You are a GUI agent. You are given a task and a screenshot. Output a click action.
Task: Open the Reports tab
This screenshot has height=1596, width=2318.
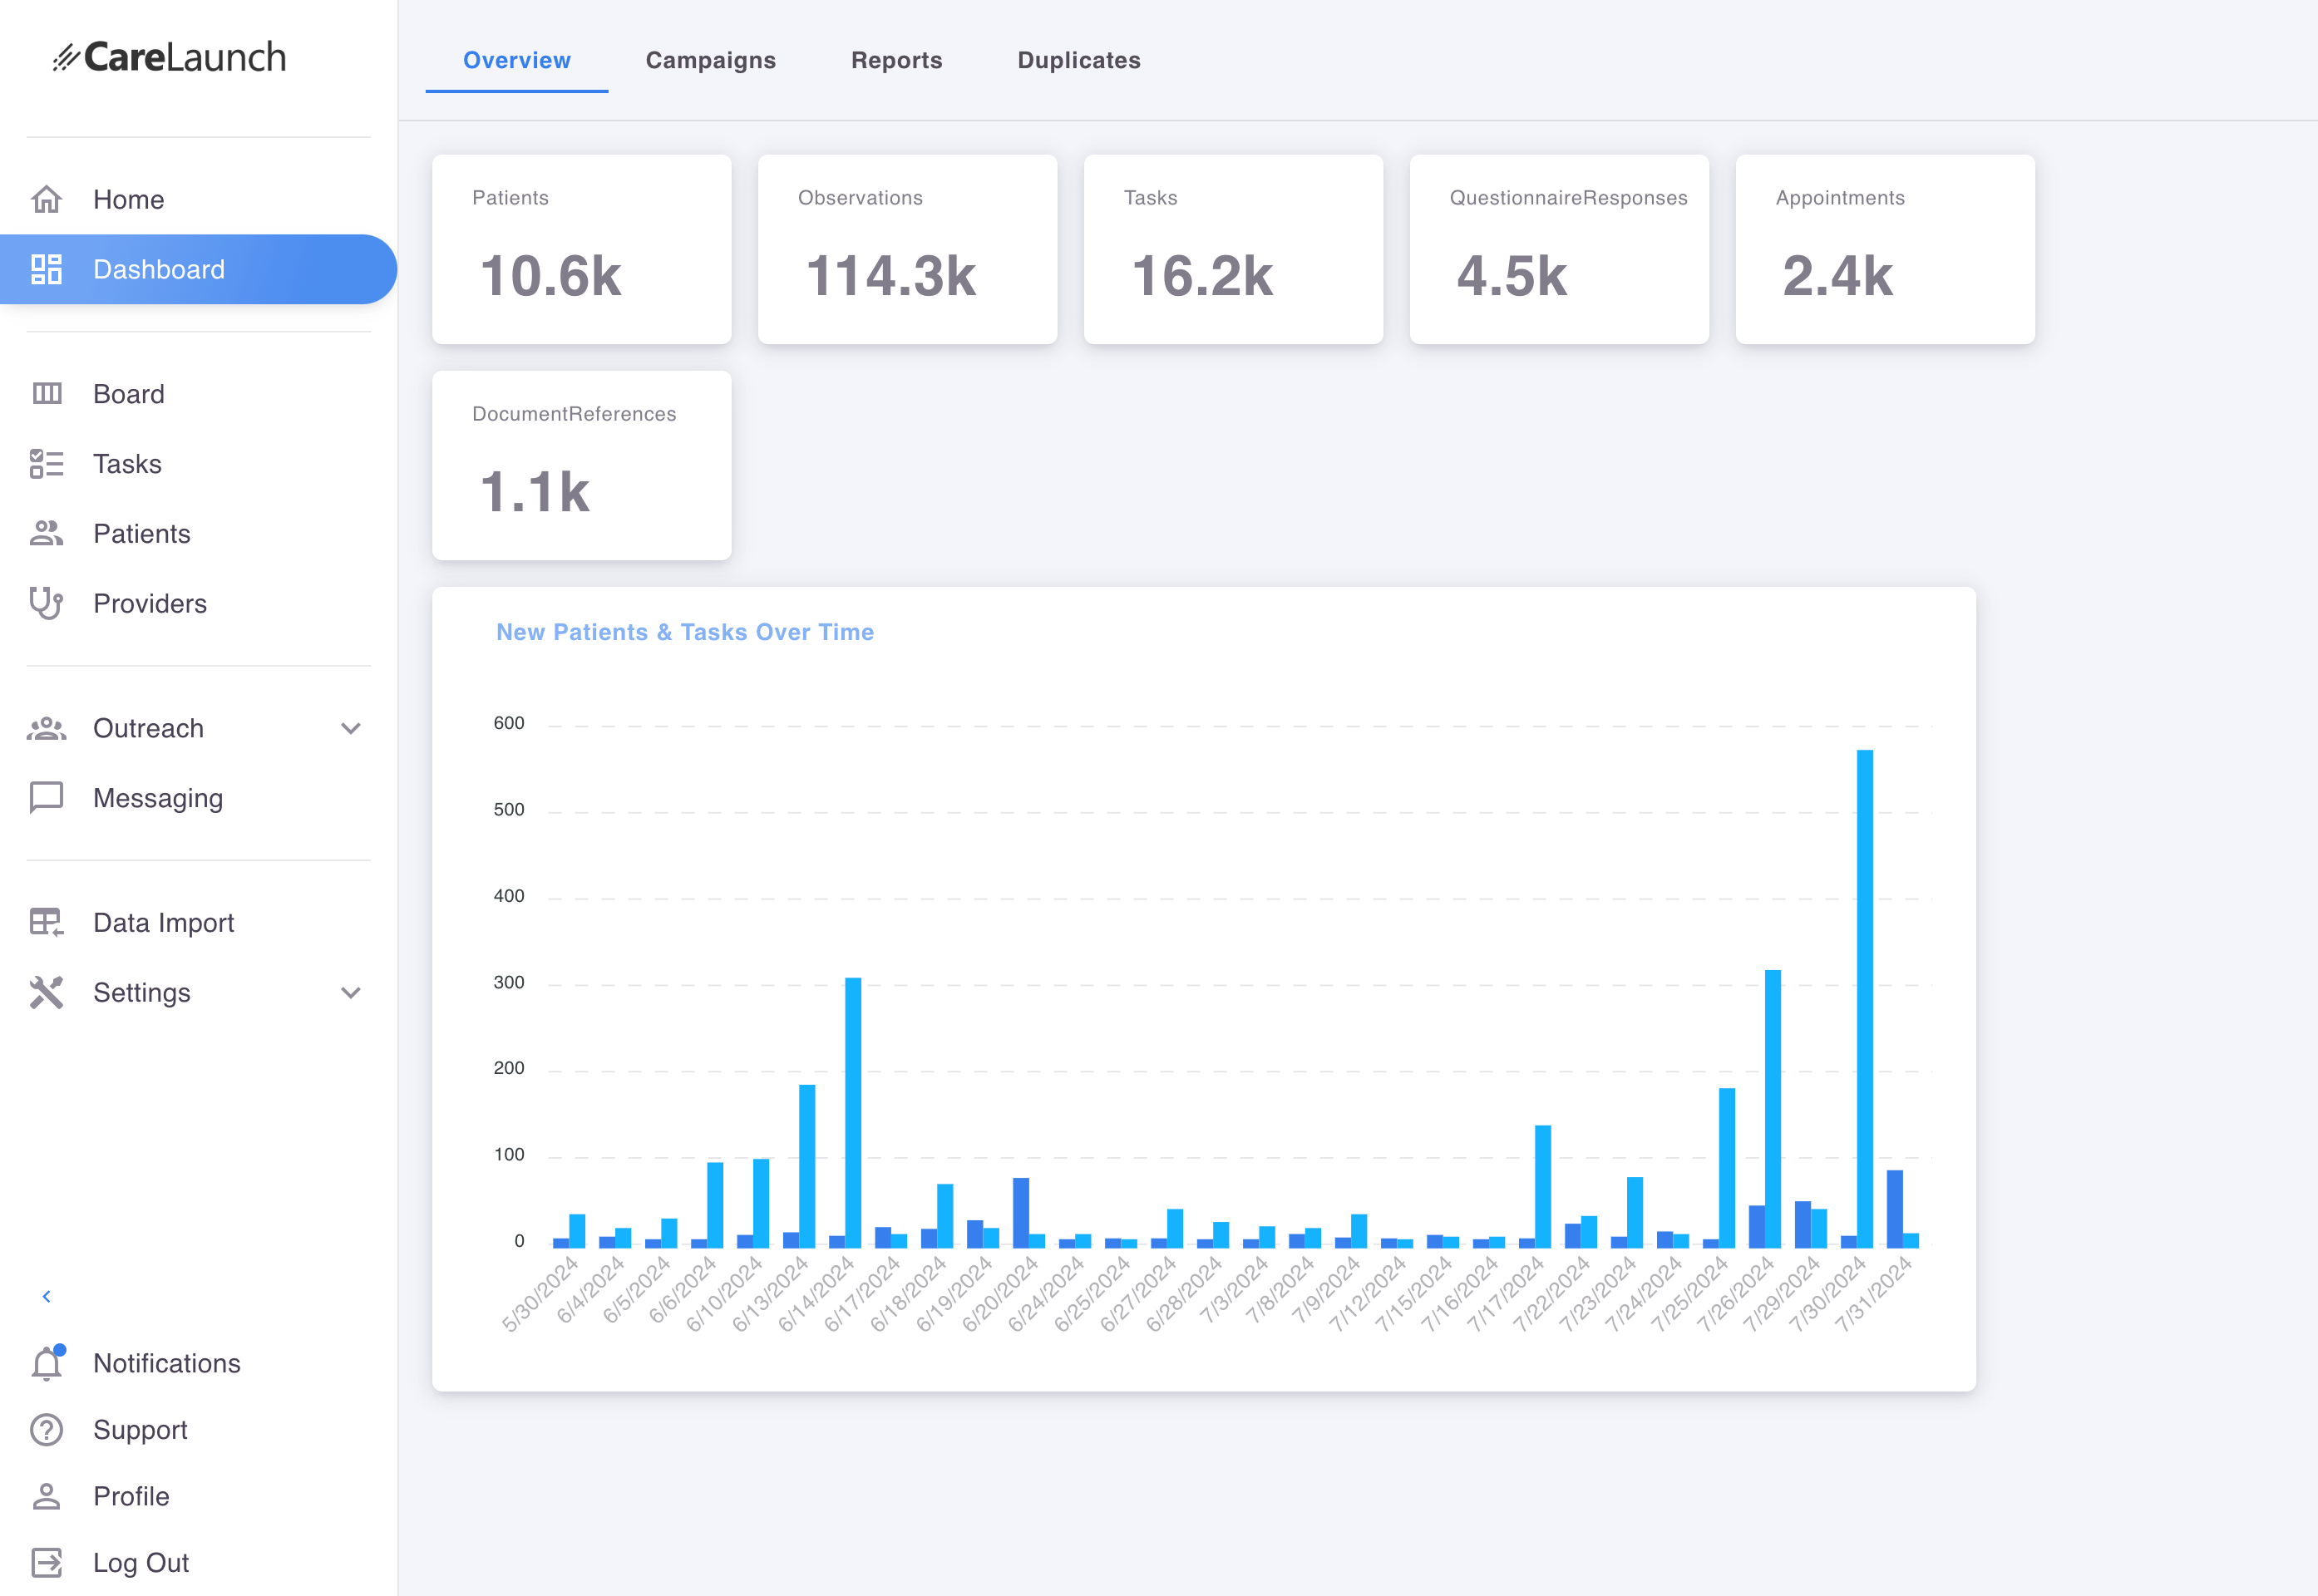897,60
